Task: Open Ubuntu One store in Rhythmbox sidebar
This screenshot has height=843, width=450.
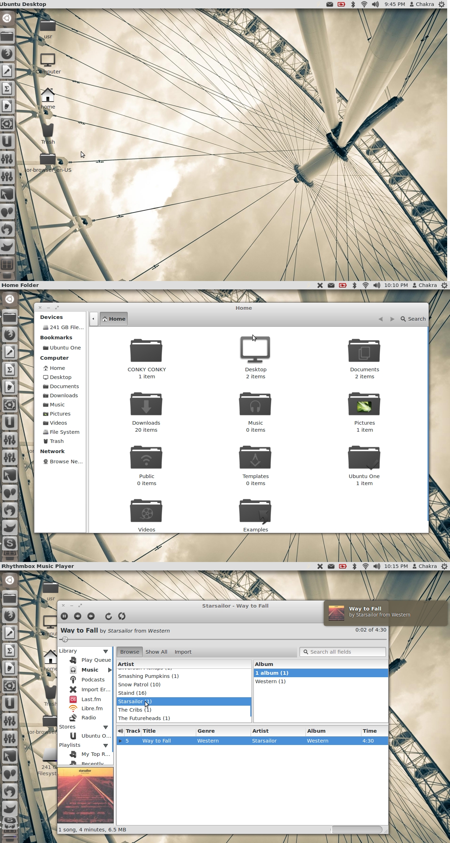Action: [91, 736]
